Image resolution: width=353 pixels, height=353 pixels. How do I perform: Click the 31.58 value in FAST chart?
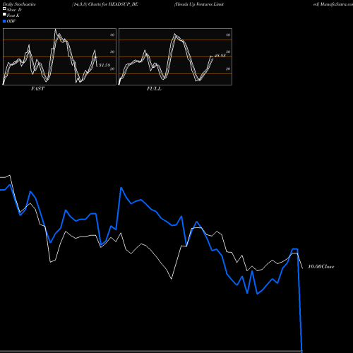104,65
